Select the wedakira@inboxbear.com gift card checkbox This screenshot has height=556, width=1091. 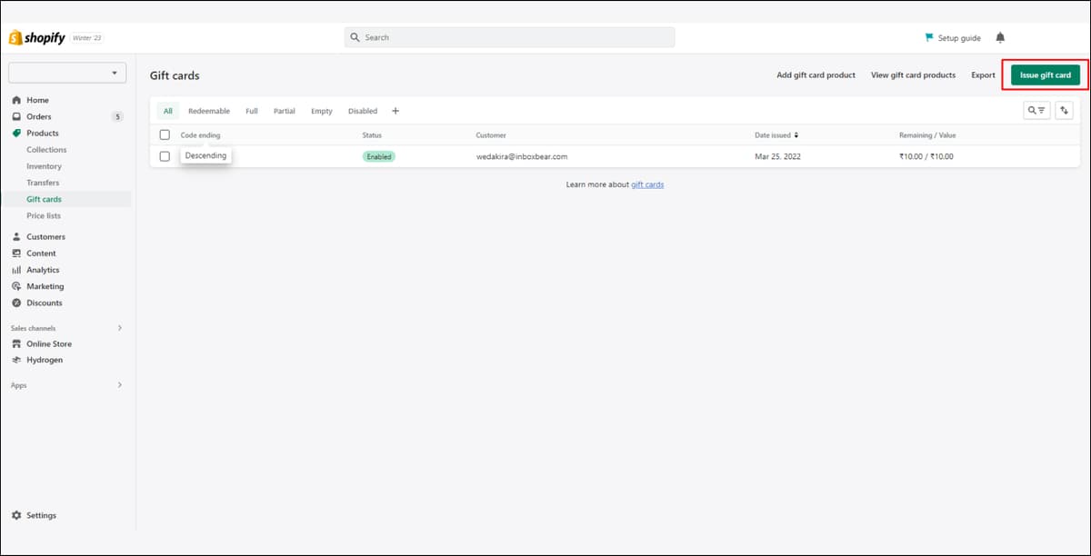[x=165, y=156]
